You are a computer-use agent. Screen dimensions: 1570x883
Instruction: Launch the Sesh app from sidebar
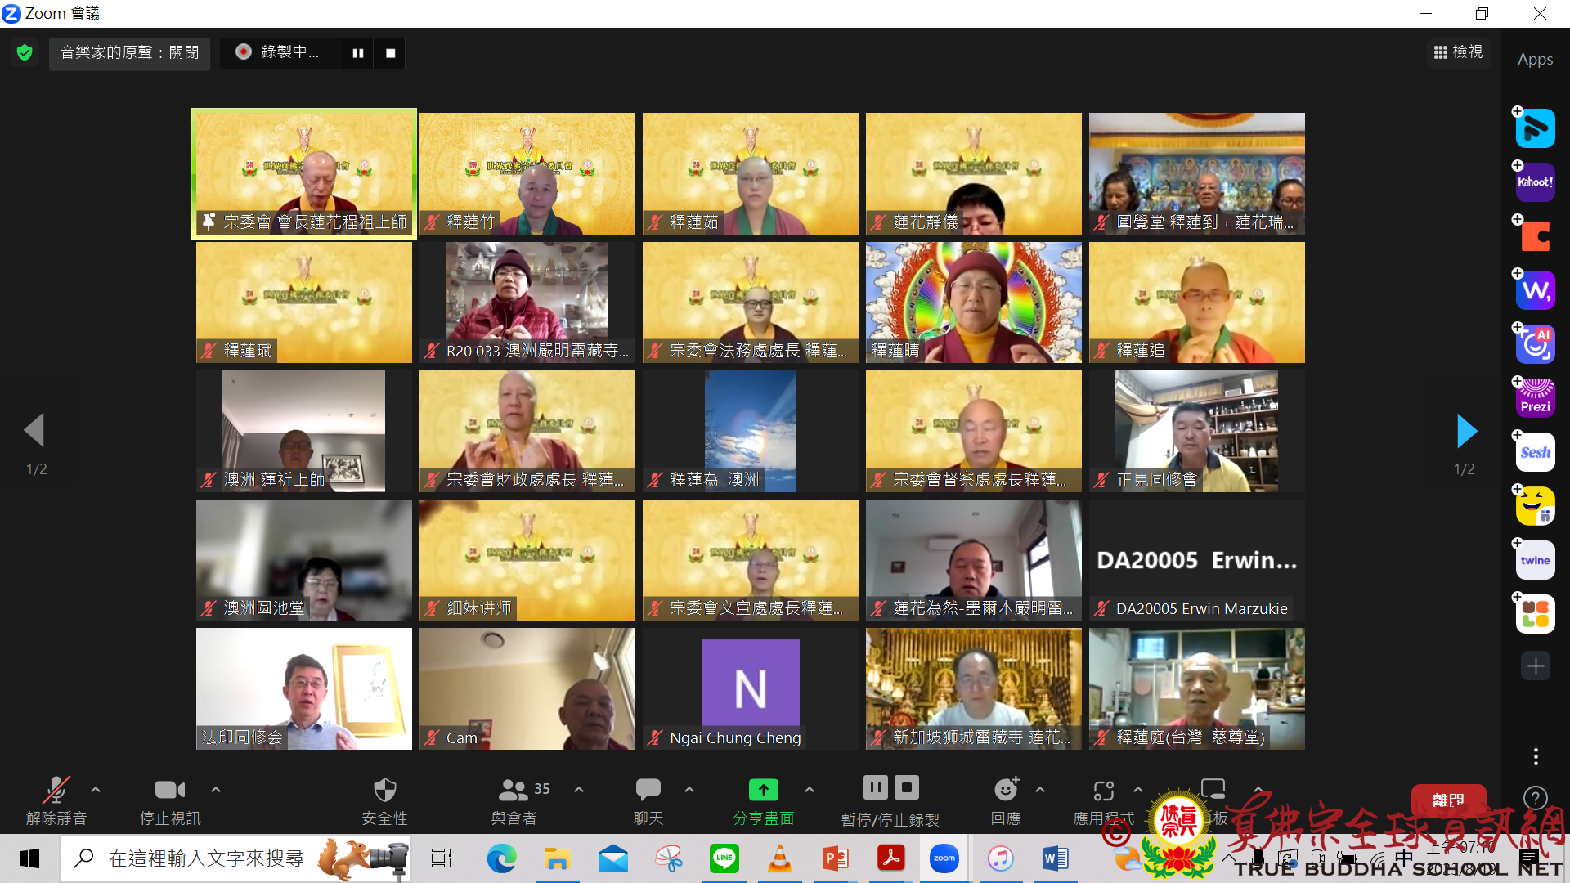1535,452
